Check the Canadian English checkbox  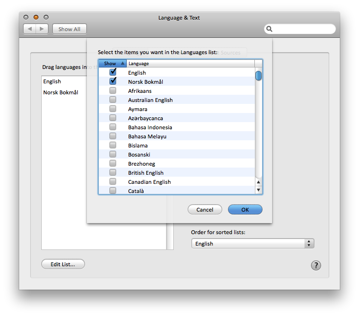113,181
